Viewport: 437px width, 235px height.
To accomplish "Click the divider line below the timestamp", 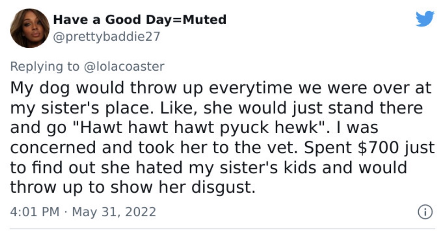I will 222,229.
